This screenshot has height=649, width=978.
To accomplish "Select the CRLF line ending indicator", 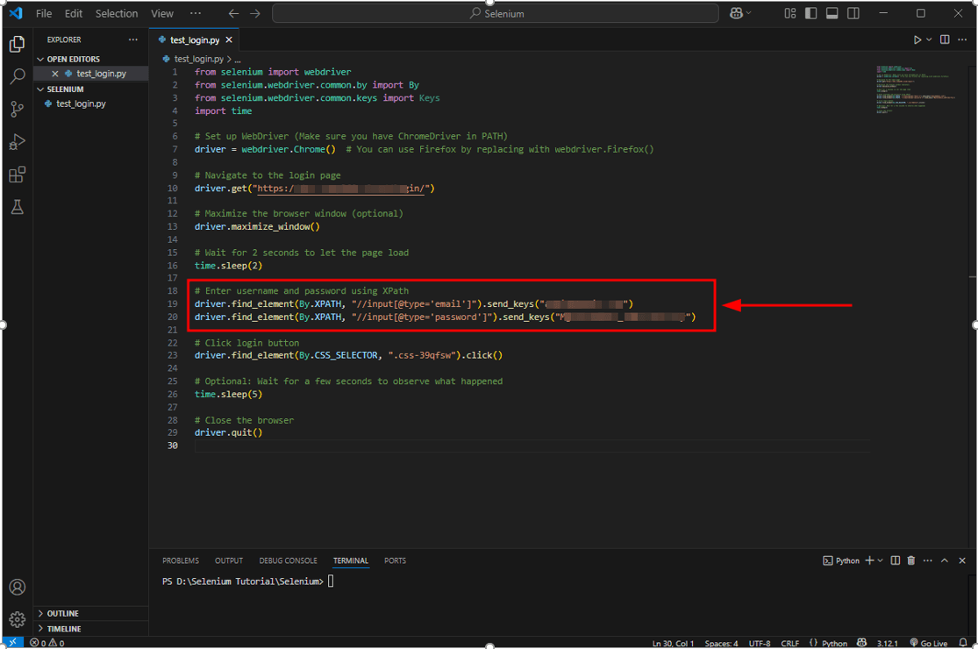I will [789, 643].
